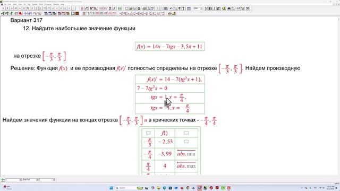Click the word 'Решение:'
The height and width of the screenshot is (191, 340).
pos(22,68)
